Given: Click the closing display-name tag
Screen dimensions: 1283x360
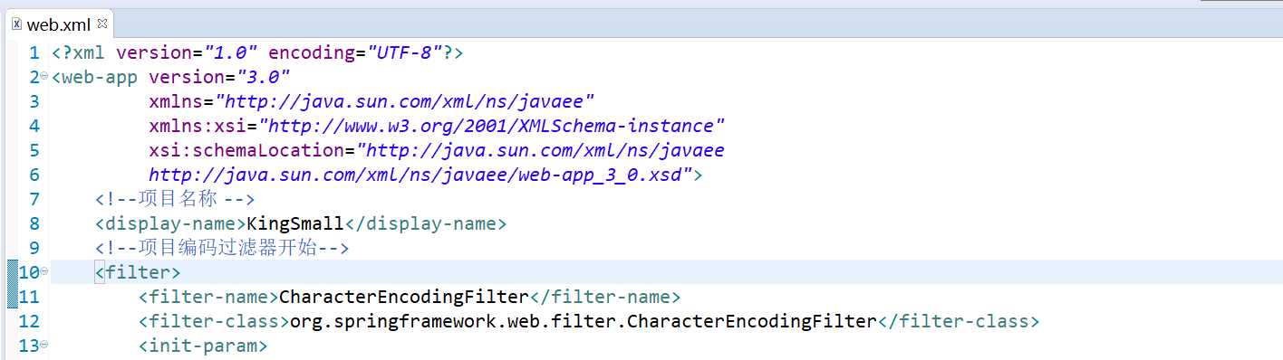Looking at the screenshot, I should (x=425, y=223).
